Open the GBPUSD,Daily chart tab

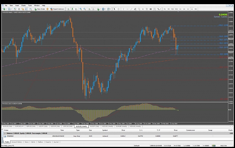31,127
